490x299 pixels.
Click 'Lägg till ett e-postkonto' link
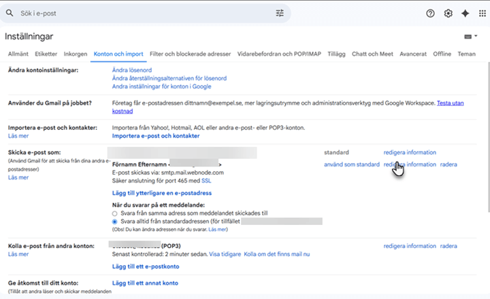(x=146, y=266)
